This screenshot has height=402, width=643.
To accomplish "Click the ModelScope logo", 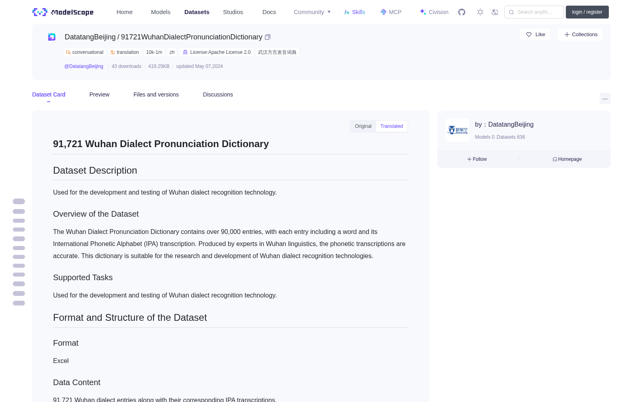I will [63, 12].
